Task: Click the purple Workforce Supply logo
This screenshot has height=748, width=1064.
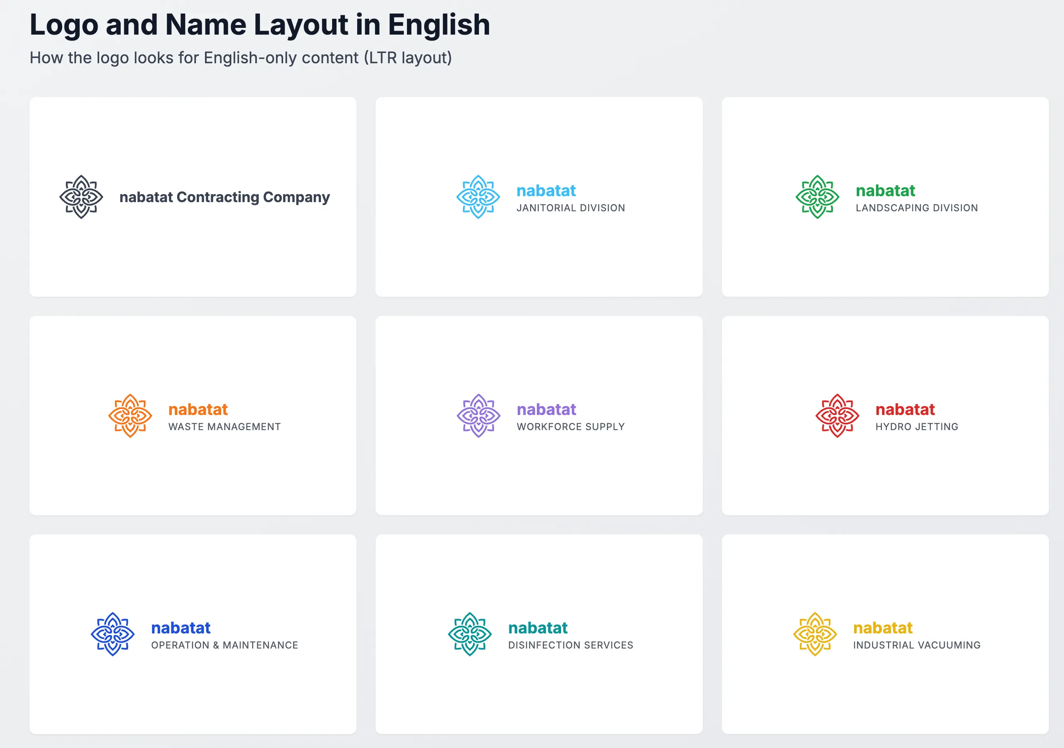Action: pos(478,416)
